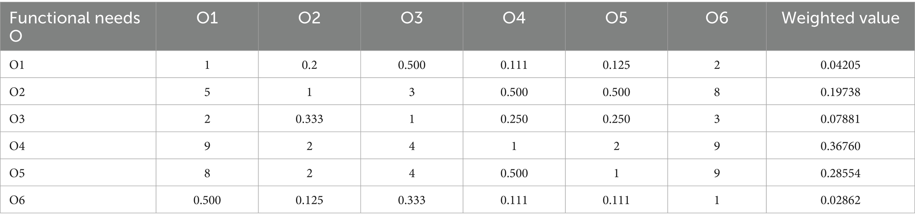Click weighted value 0.28554 cell

[840, 173]
